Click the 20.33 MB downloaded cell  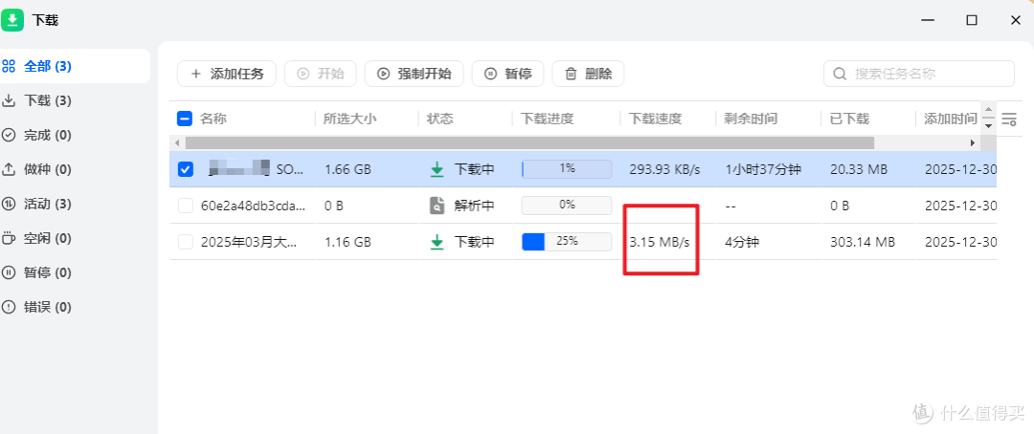click(x=859, y=170)
